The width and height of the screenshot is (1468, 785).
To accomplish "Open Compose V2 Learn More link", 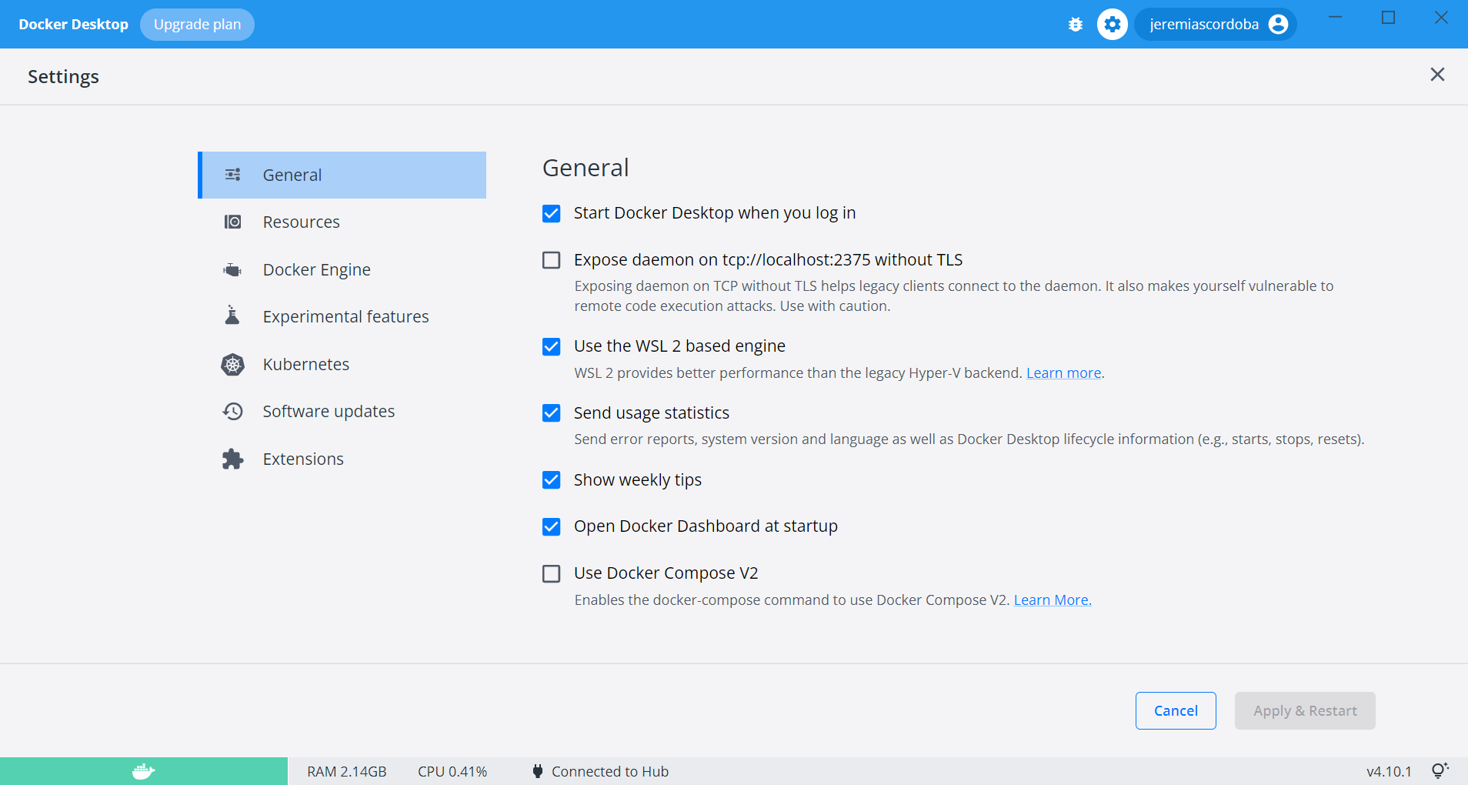I will 1053,600.
